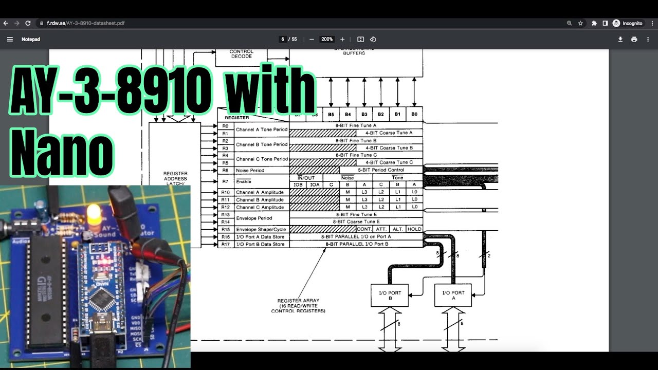Open the Extensions puzzle icon
The image size is (658, 370).
[594, 23]
